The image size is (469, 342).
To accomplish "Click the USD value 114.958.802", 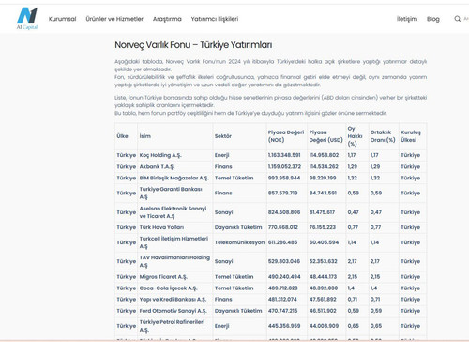I will (324, 155).
